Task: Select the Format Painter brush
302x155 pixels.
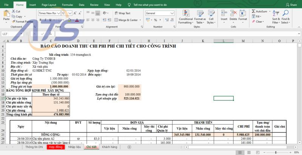Action: [14, 21]
